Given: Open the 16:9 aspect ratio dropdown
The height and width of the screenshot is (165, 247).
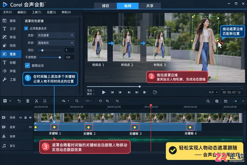Looking at the screenshot, I should point(213,92).
